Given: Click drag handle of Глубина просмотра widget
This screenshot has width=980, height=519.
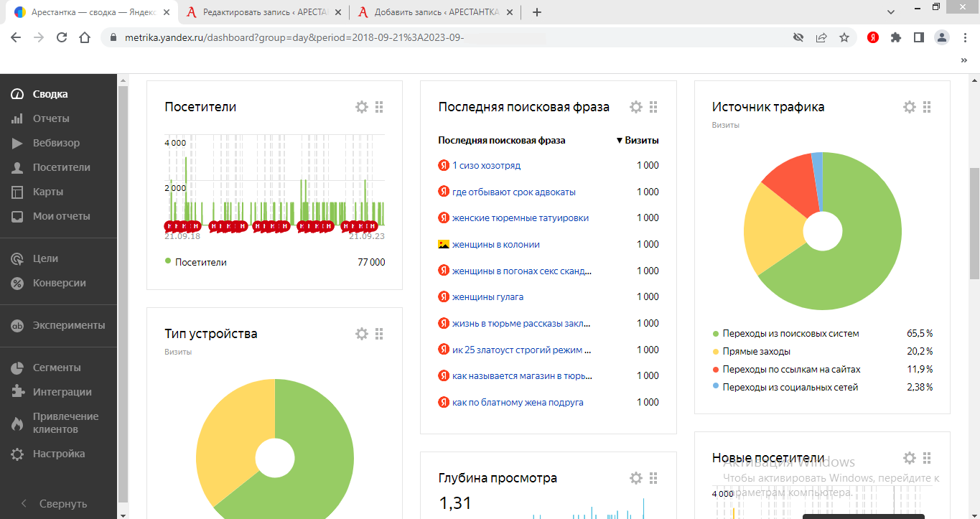Looking at the screenshot, I should point(653,478).
